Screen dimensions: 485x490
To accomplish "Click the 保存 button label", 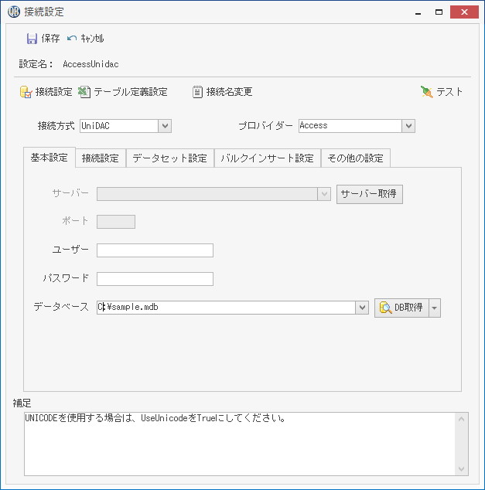I will (50, 39).
